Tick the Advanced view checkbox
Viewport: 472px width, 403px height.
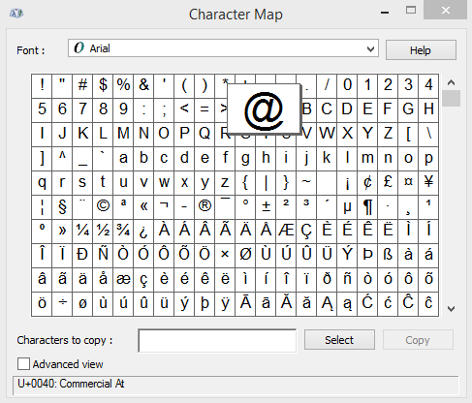point(23,364)
